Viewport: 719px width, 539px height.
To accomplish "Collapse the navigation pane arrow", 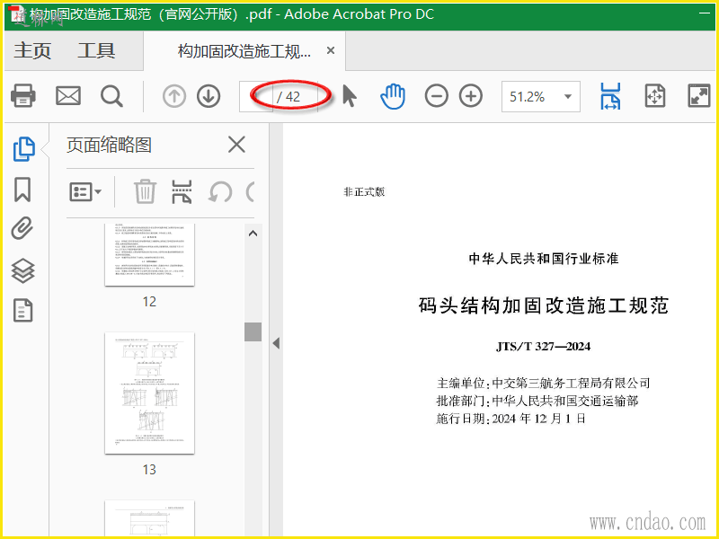I will (x=276, y=343).
